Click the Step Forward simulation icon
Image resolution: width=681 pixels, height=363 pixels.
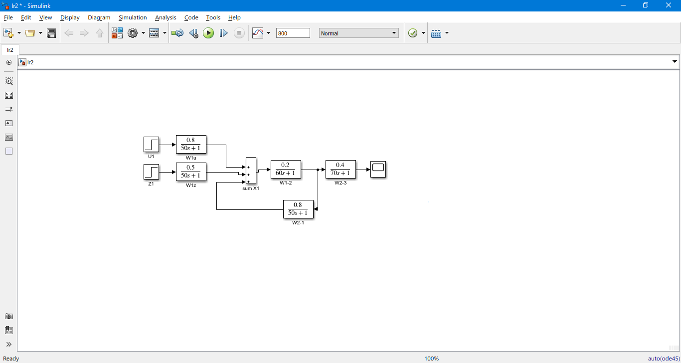click(x=224, y=33)
